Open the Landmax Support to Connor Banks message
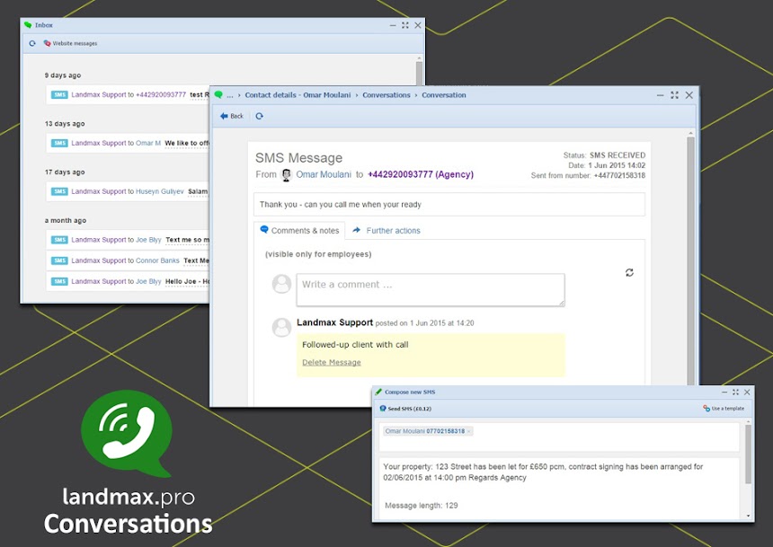 pyautogui.click(x=128, y=260)
